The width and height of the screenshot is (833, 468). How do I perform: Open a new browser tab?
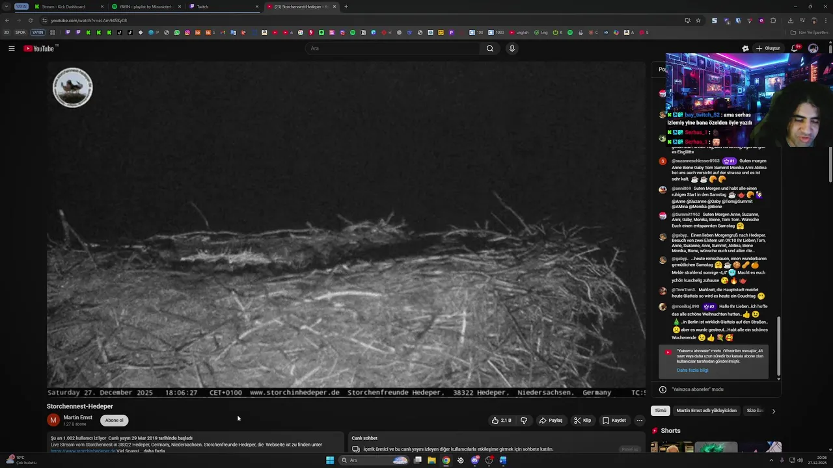pyautogui.click(x=346, y=6)
